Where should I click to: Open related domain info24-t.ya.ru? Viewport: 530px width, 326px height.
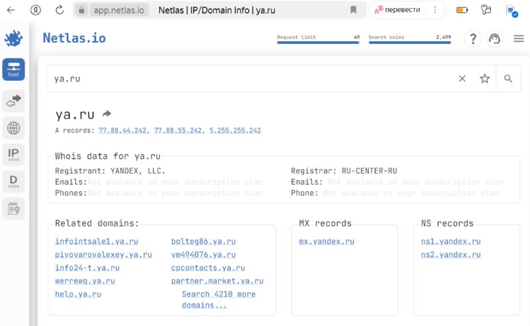87,268
